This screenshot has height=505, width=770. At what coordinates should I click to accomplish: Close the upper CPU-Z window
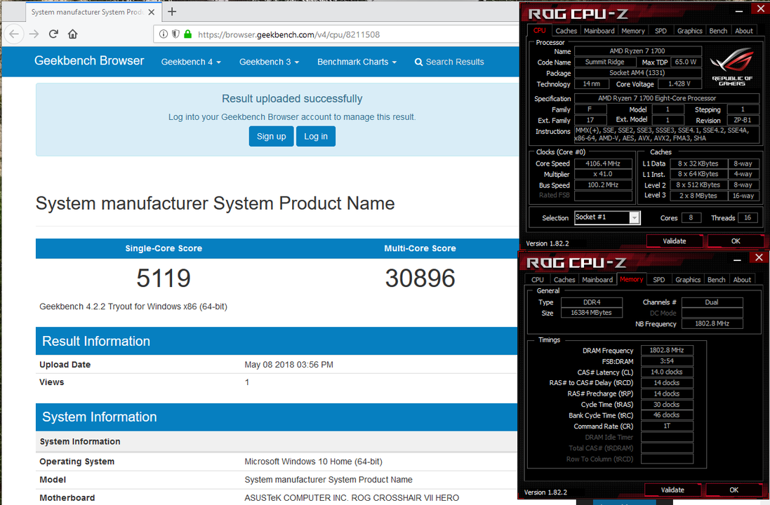click(759, 9)
